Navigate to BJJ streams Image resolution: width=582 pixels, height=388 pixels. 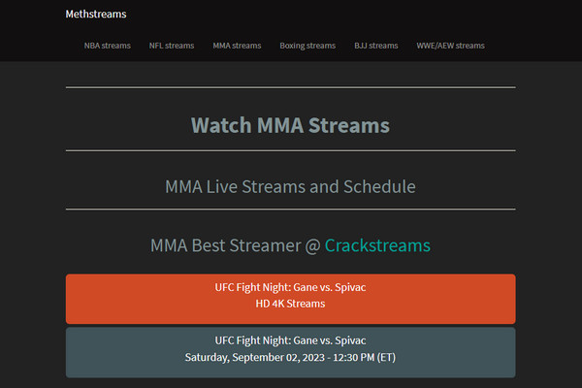click(x=376, y=46)
